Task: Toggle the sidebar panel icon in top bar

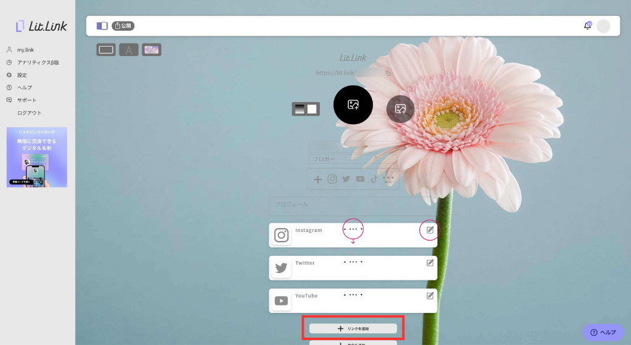Action: 102,26
